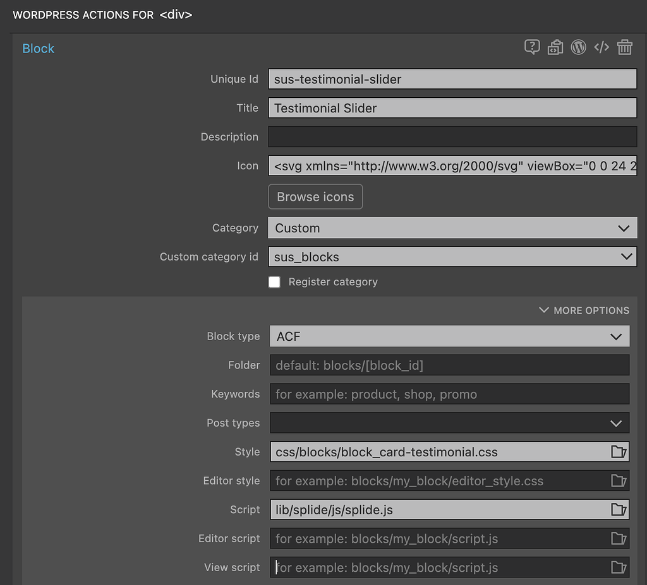
Task: Delete the Block action via trash icon
Action: 625,47
